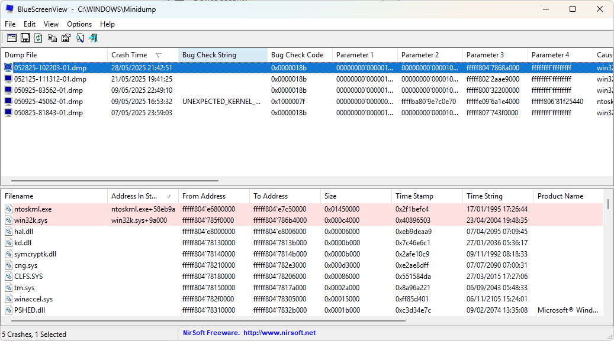Image resolution: width=614 pixels, height=341 pixels.
Task: Open the Options menu
Action: point(79,24)
